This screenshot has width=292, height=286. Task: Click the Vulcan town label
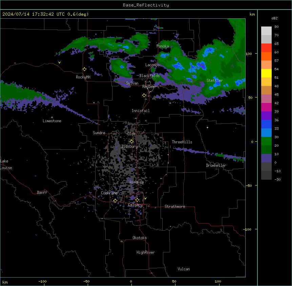coord(184,269)
